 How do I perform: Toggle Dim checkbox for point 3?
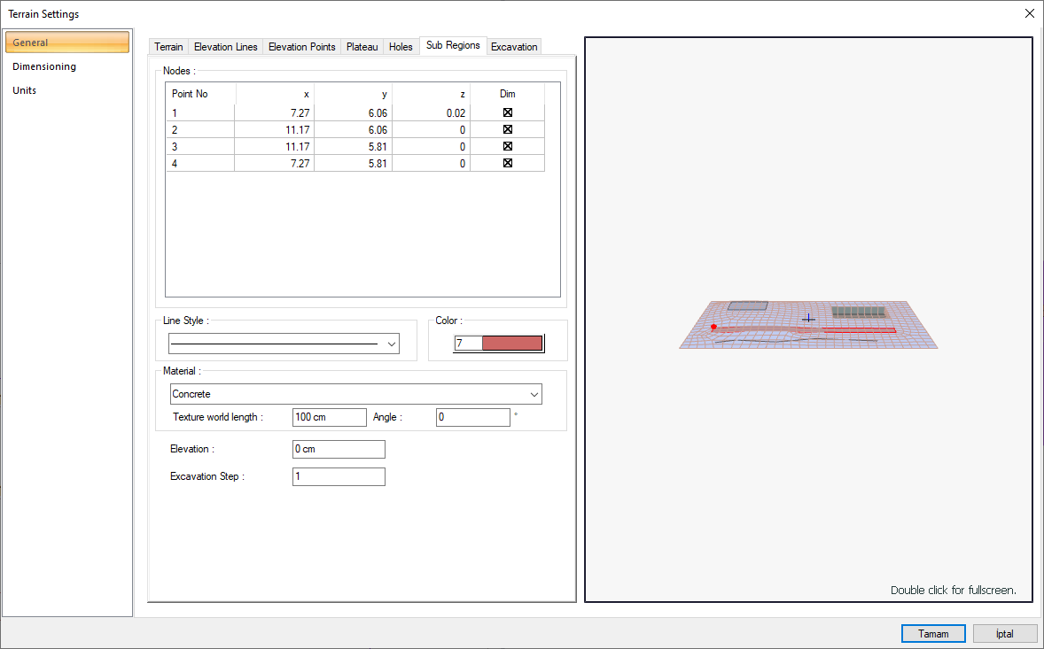508,146
